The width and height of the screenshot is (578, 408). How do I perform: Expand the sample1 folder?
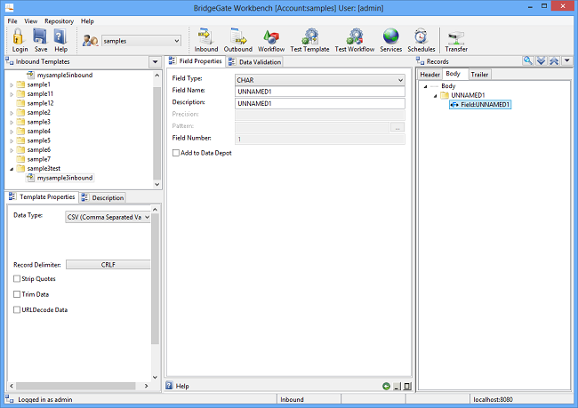(x=12, y=84)
